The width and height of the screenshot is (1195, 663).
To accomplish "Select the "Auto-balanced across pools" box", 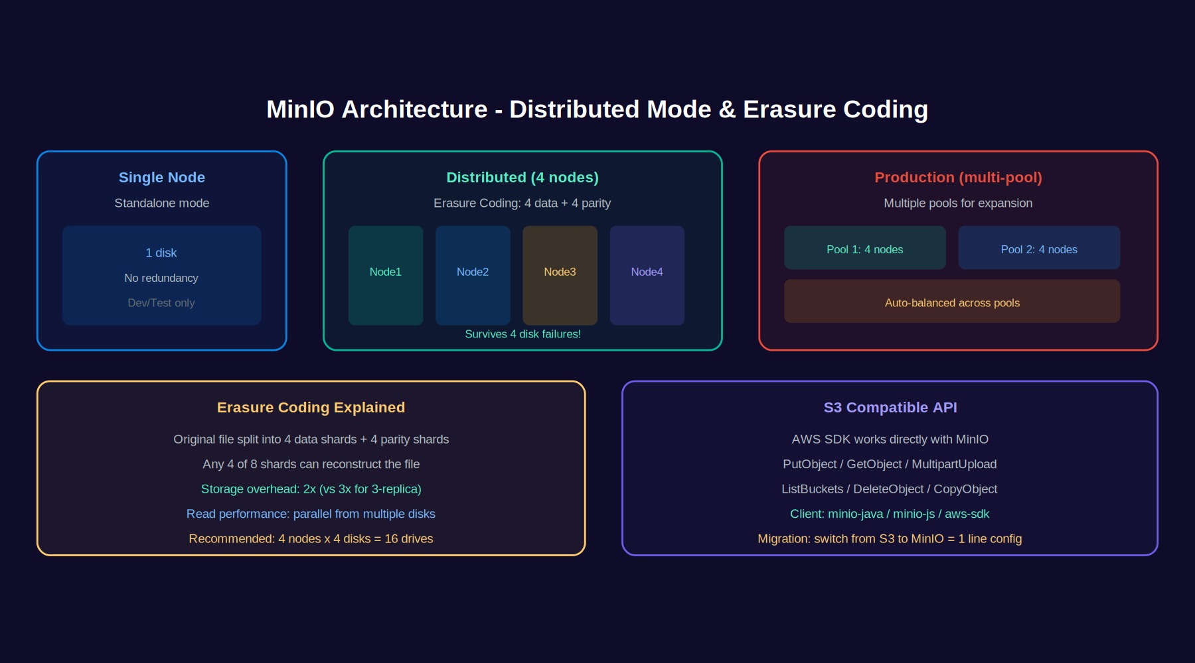I will (x=952, y=301).
